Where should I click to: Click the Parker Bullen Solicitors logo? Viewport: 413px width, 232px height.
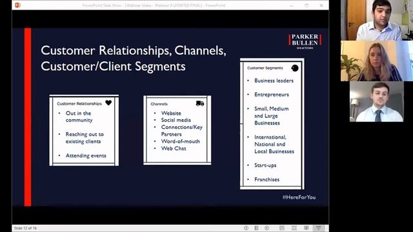coord(305,41)
